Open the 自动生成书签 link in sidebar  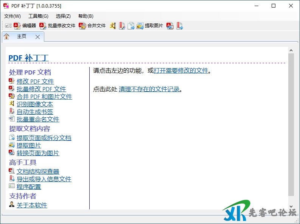[35, 112]
